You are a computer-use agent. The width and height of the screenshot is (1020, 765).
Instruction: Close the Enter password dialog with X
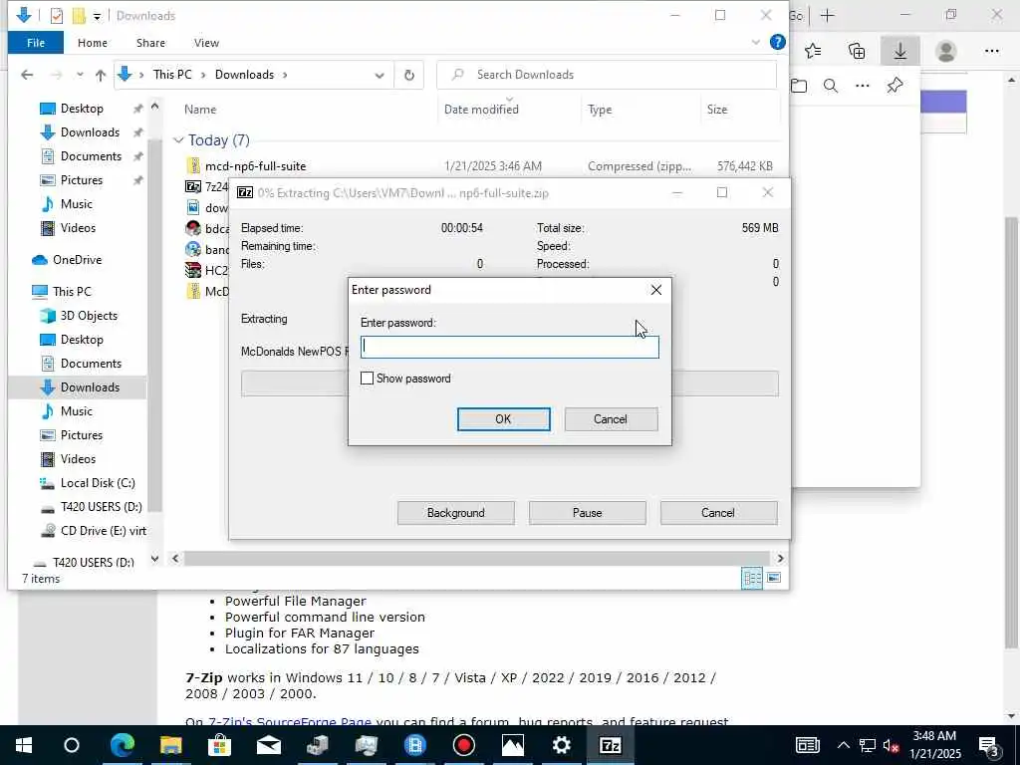(x=655, y=290)
